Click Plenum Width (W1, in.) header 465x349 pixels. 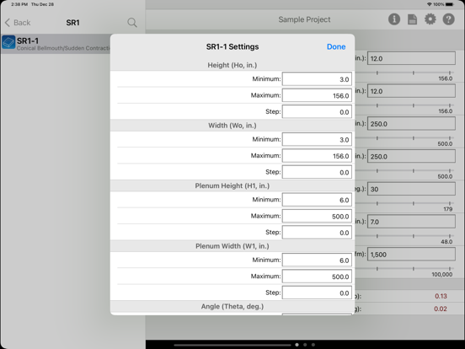pyautogui.click(x=232, y=246)
